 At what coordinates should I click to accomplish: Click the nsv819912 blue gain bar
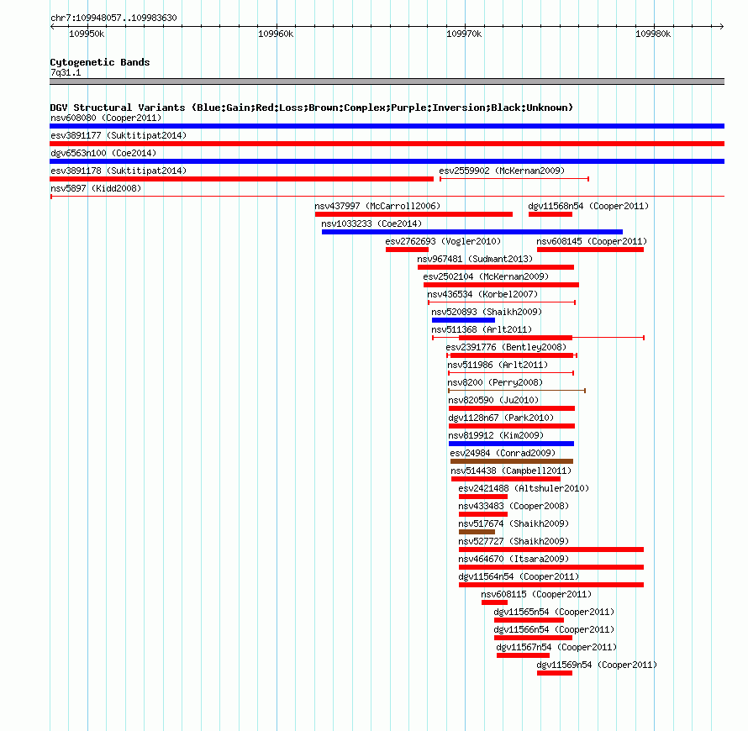pos(511,444)
